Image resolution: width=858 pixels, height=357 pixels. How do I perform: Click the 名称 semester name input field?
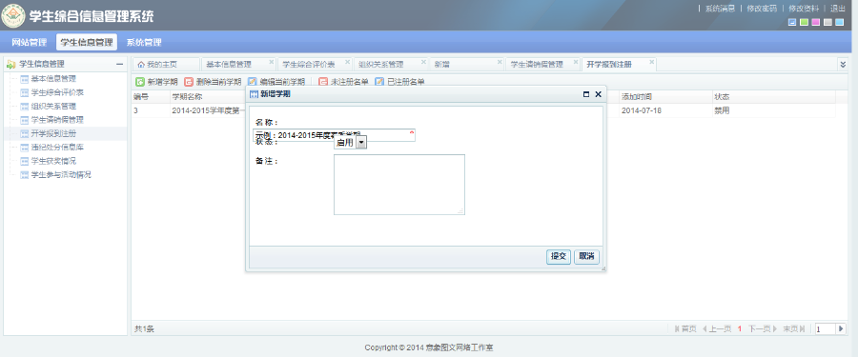pyautogui.click(x=334, y=135)
